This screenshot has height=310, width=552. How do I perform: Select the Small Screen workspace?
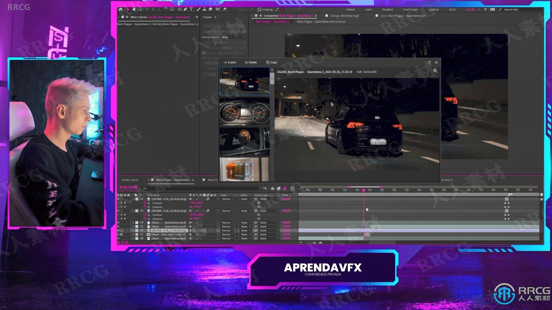410,9
